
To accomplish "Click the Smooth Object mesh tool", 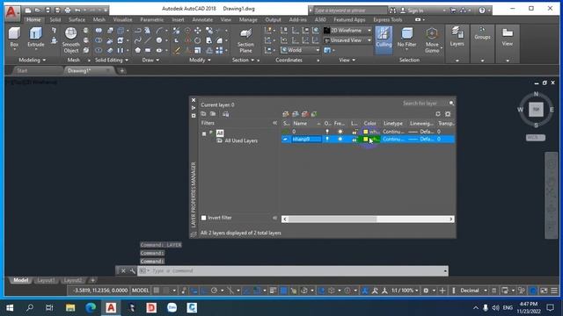I will [70, 40].
